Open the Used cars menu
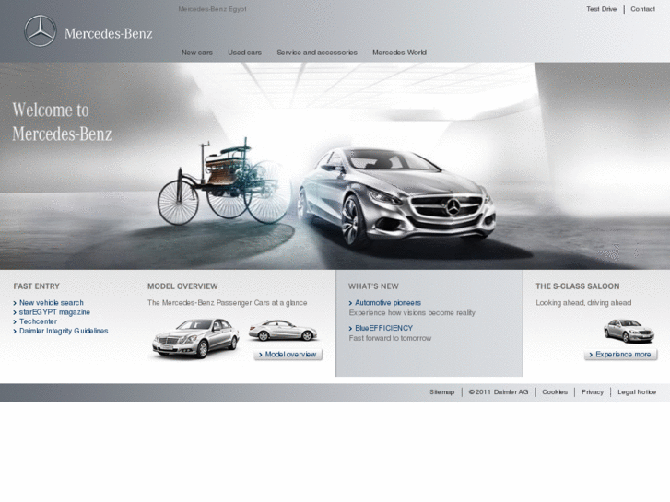Viewport: 670px width, 502px height. [x=244, y=53]
